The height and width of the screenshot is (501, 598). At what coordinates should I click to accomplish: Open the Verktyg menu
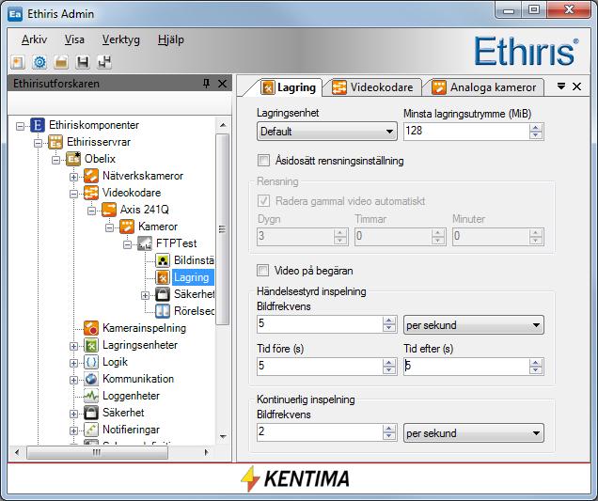121,39
